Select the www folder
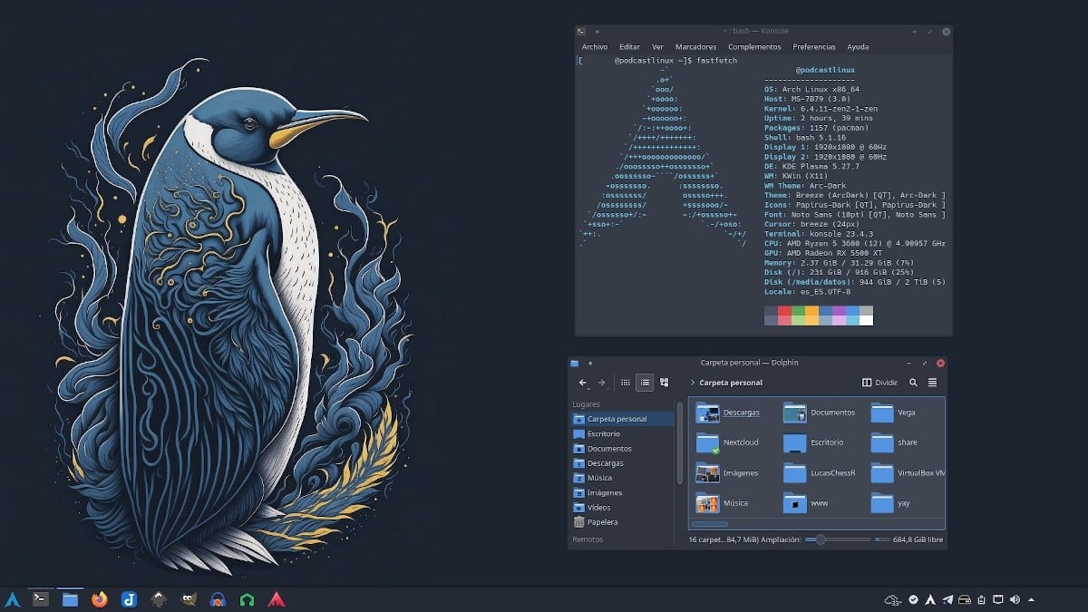The width and height of the screenshot is (1088, 612). 806,502
